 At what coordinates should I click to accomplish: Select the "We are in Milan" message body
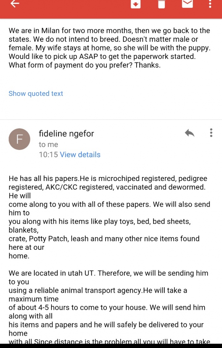click(x=110, y=48)
